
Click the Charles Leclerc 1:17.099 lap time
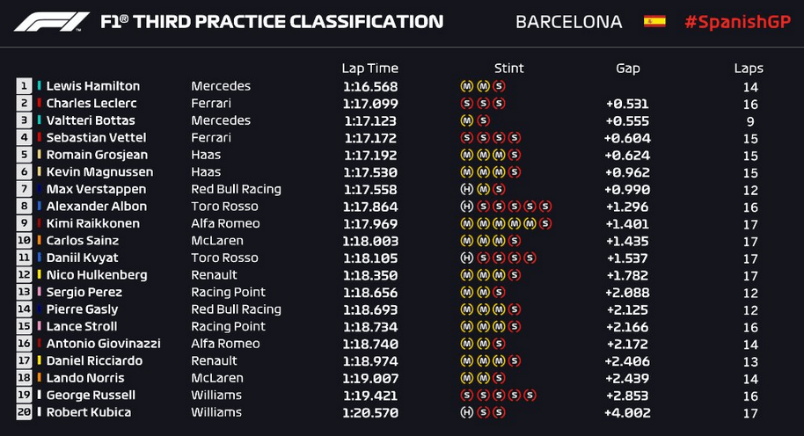pos(370,104)
